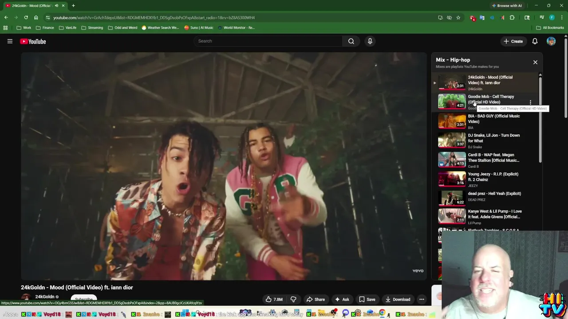Viewport: 568px width, 319px height.
Task: Open the Odd and Weird bookmarks folder
Action: [x=122, y=27]
